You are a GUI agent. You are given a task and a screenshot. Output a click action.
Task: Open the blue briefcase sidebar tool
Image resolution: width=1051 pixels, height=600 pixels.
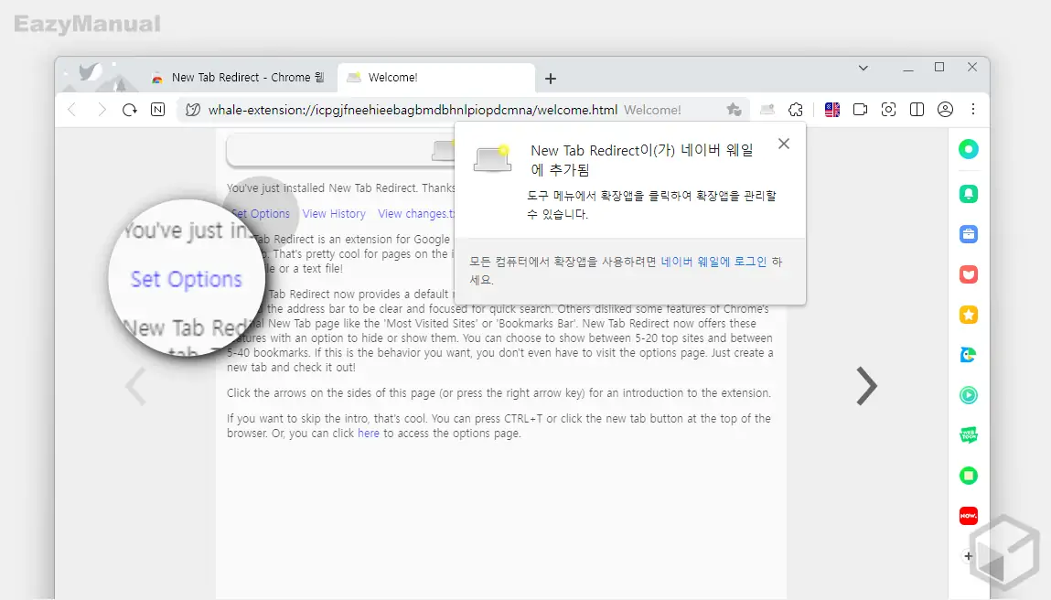pyautogui.click(x=969, y=235)
